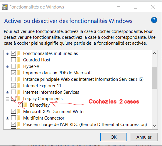Confirm changes with the OK button
The height and width of the screenshot is (146, 162).
coord(114,137)
